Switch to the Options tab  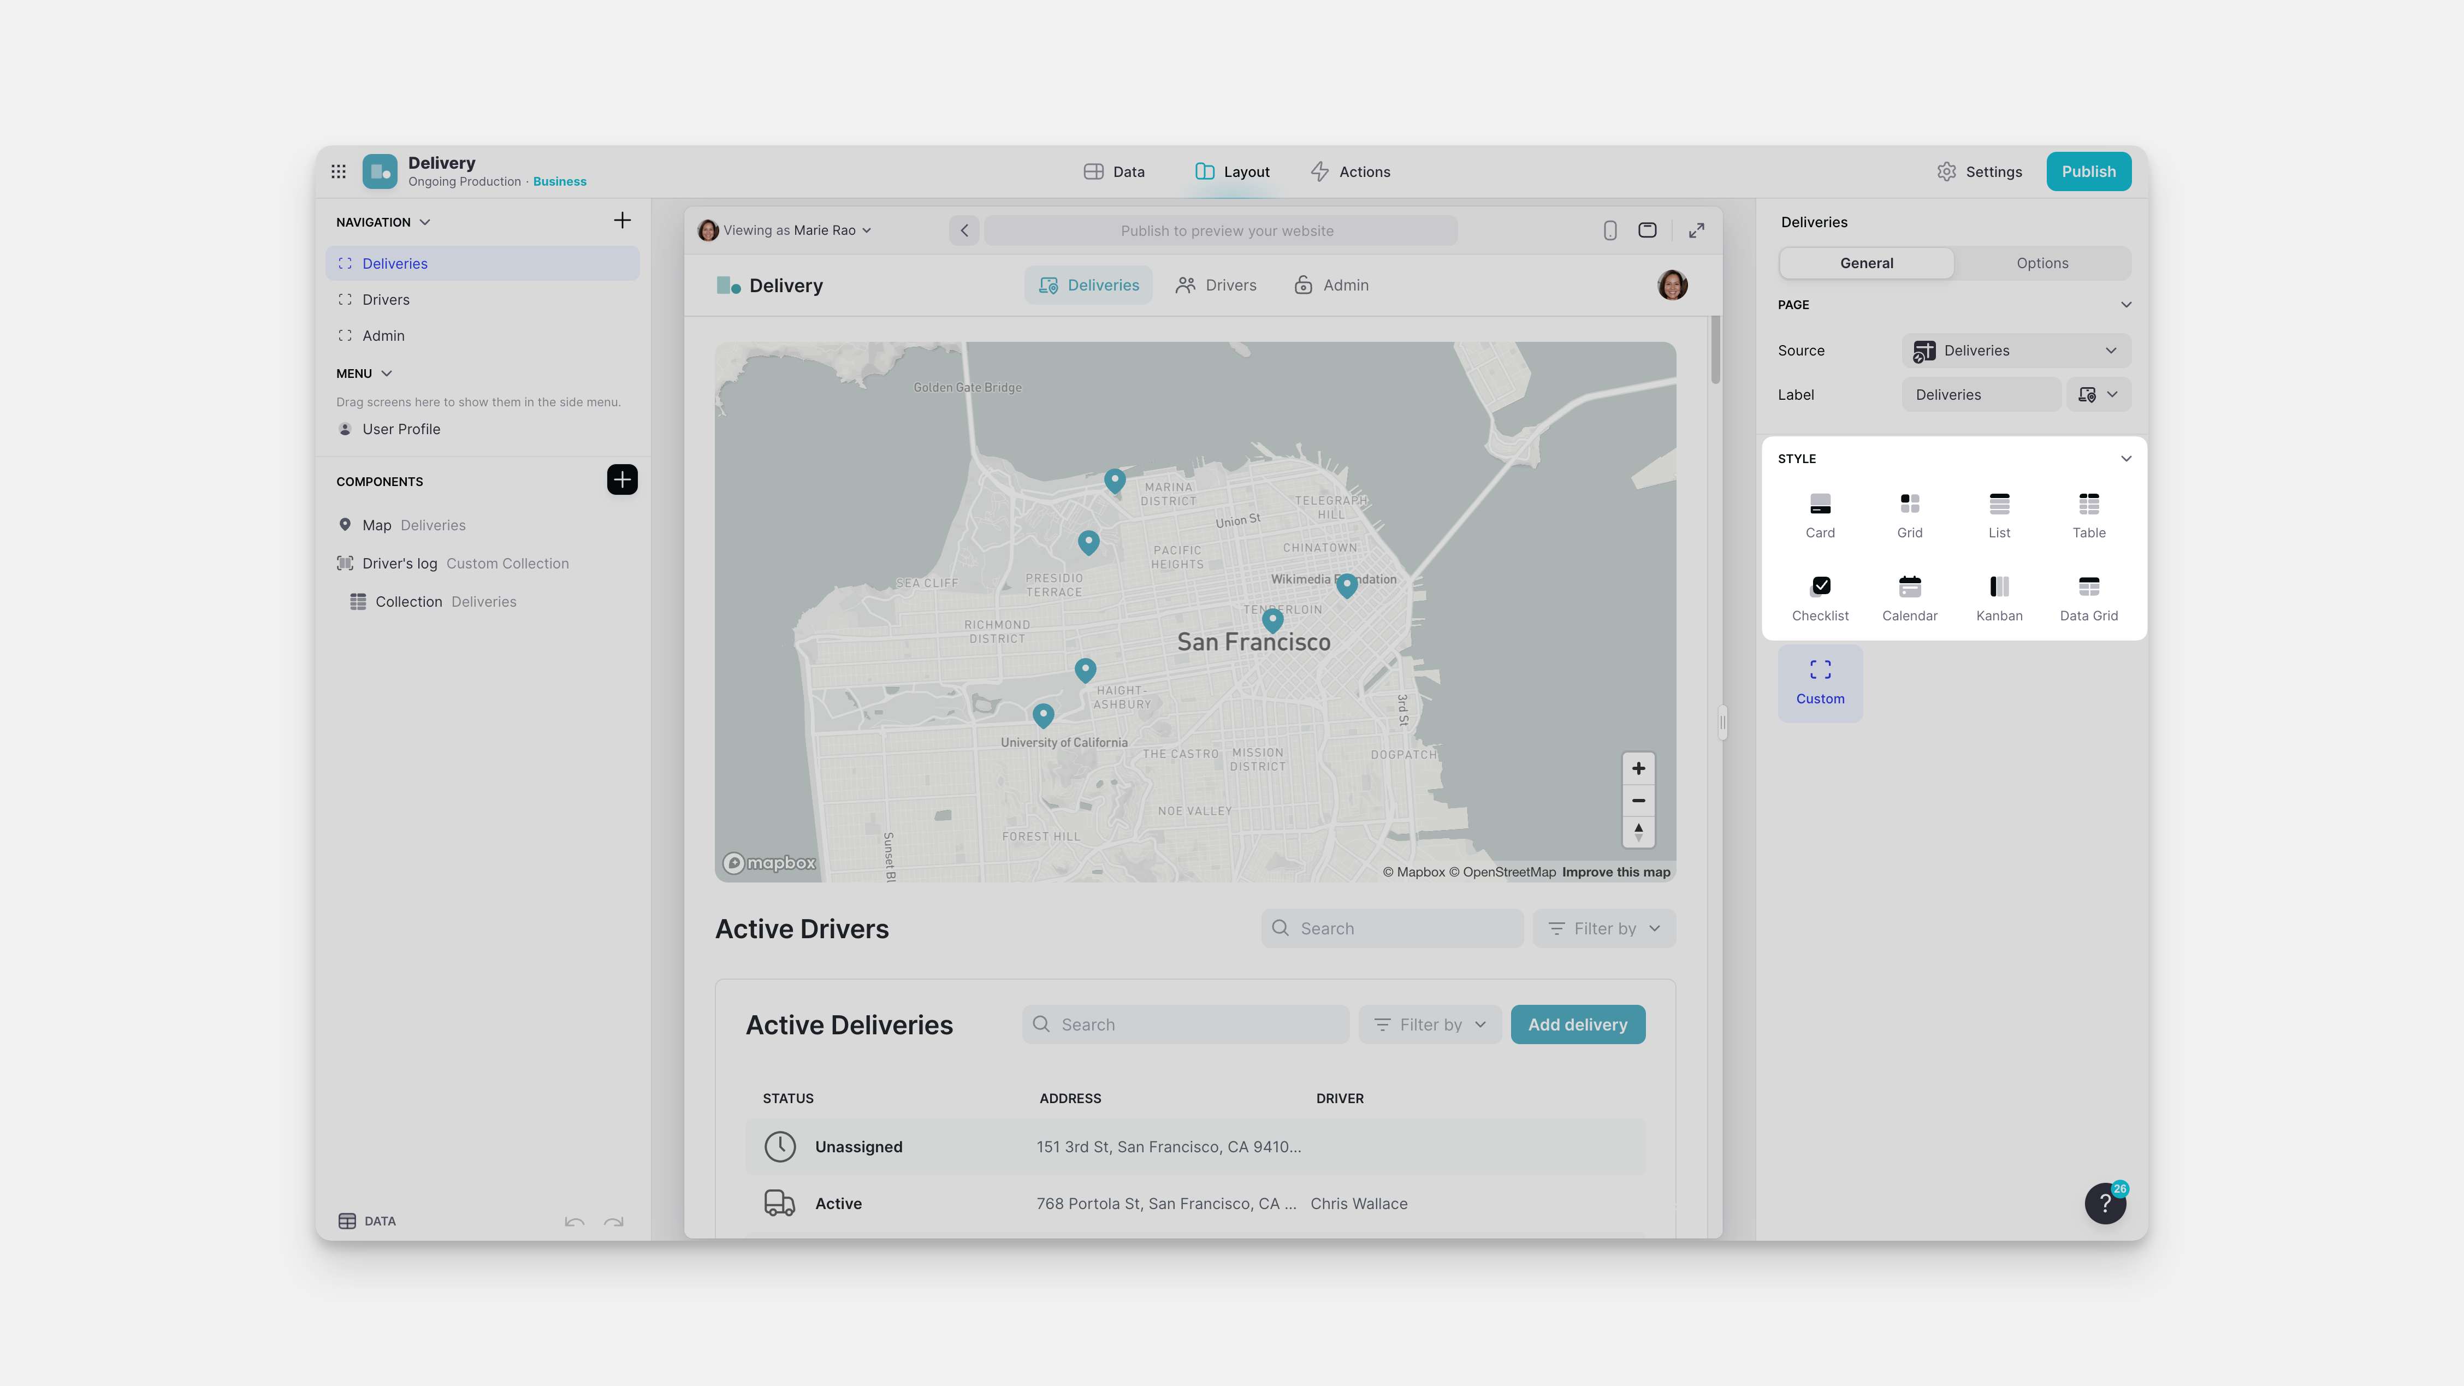2042,262
